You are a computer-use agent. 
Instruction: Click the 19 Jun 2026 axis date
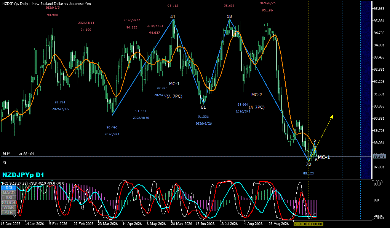coord(205,224)
